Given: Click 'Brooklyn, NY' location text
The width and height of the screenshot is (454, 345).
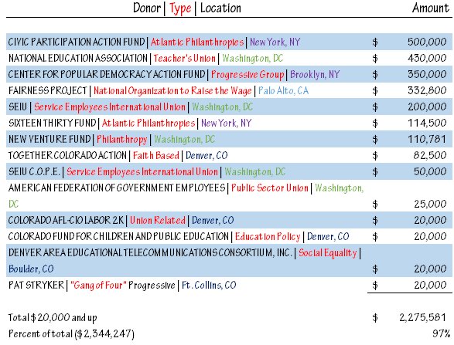Looking at the screenshot, I should click(315, 75).
